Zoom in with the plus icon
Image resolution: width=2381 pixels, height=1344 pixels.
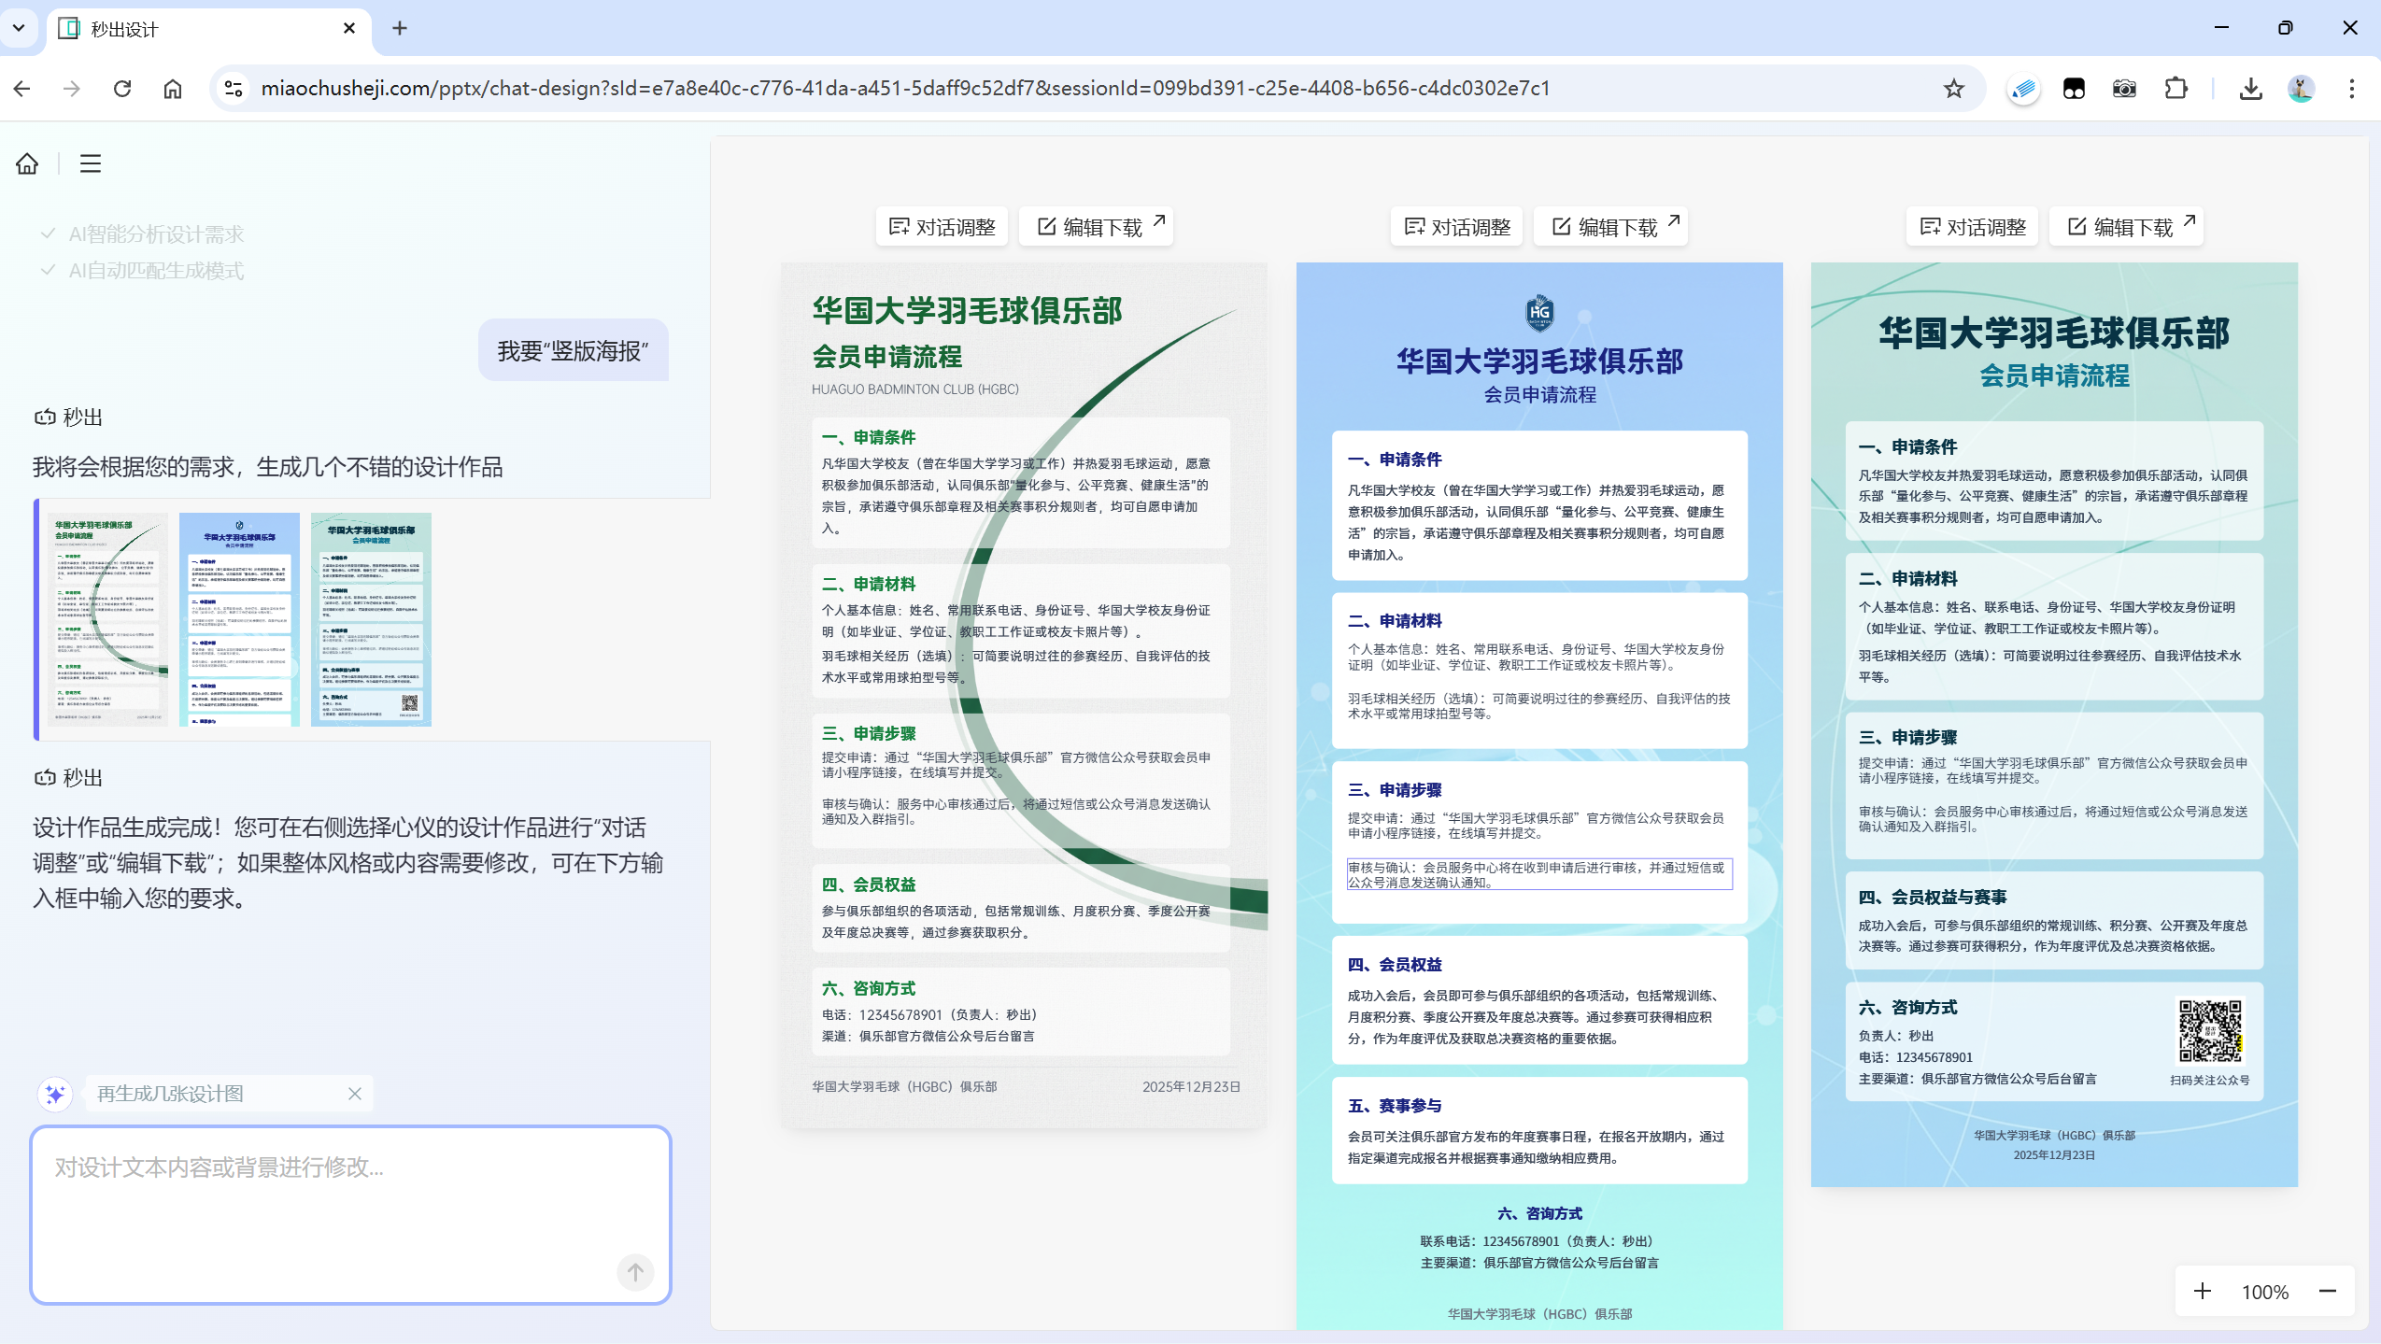coord(2202,1291)
